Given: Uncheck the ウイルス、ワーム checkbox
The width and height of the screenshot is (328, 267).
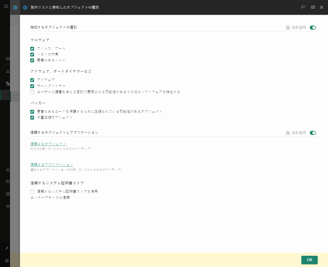Looking at the screenshot, I should tap(32, 49).
